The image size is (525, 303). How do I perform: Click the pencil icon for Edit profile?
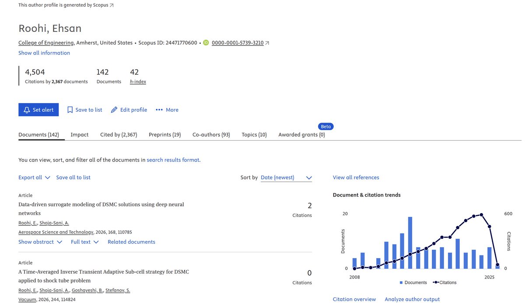point(114,110)
